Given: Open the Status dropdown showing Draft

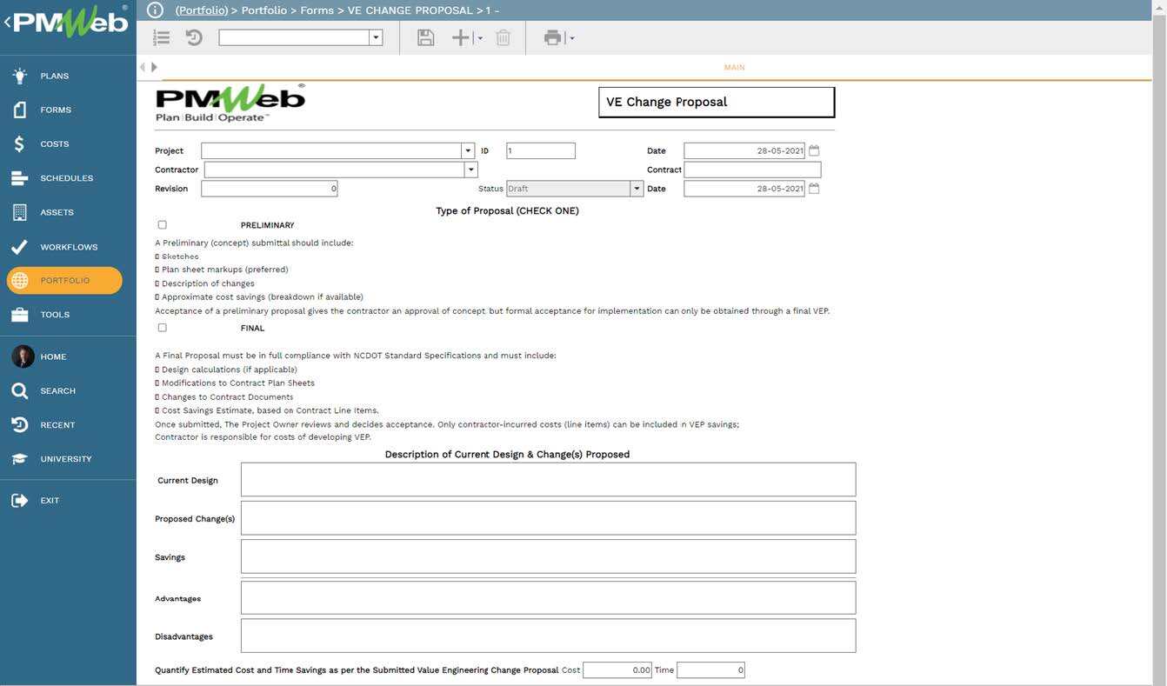Looking at the screenshot, I should [637, 189].
